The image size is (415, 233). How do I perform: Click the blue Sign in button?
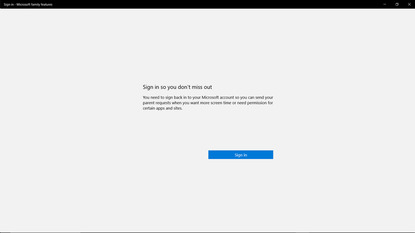click(241, 155)
